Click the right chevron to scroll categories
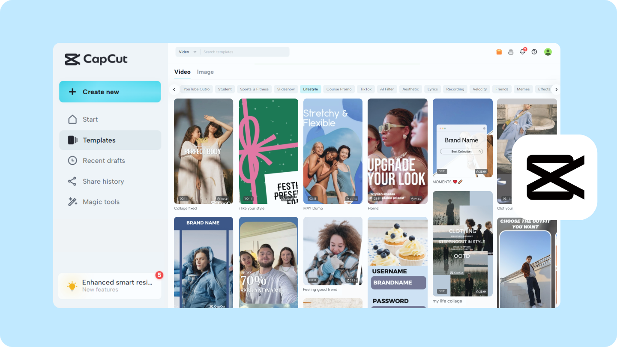Image resolution: width=617 pixels, height=347 pixels. (556, 89)
